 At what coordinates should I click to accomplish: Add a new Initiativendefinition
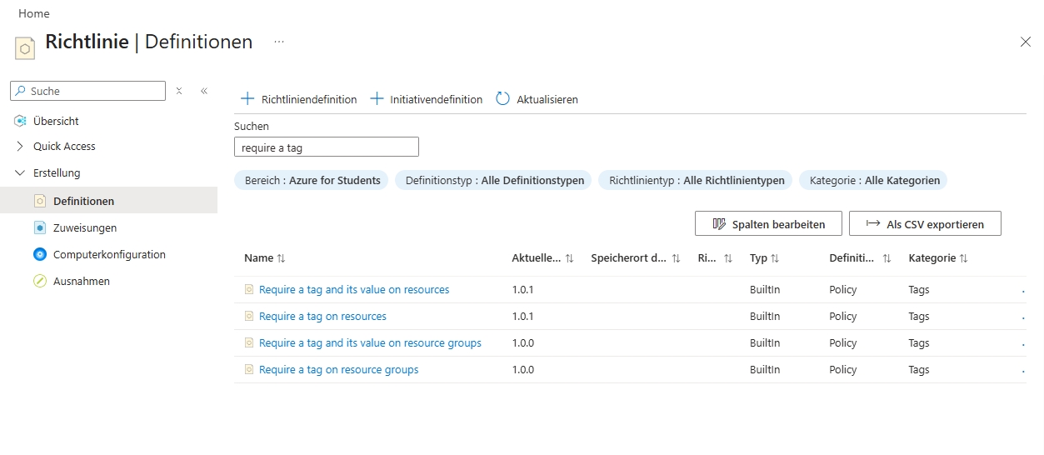tap(426, 99)
